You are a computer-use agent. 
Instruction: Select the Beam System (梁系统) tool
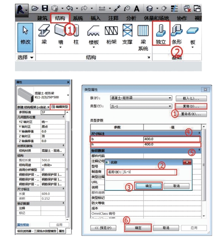pos(143,38)
